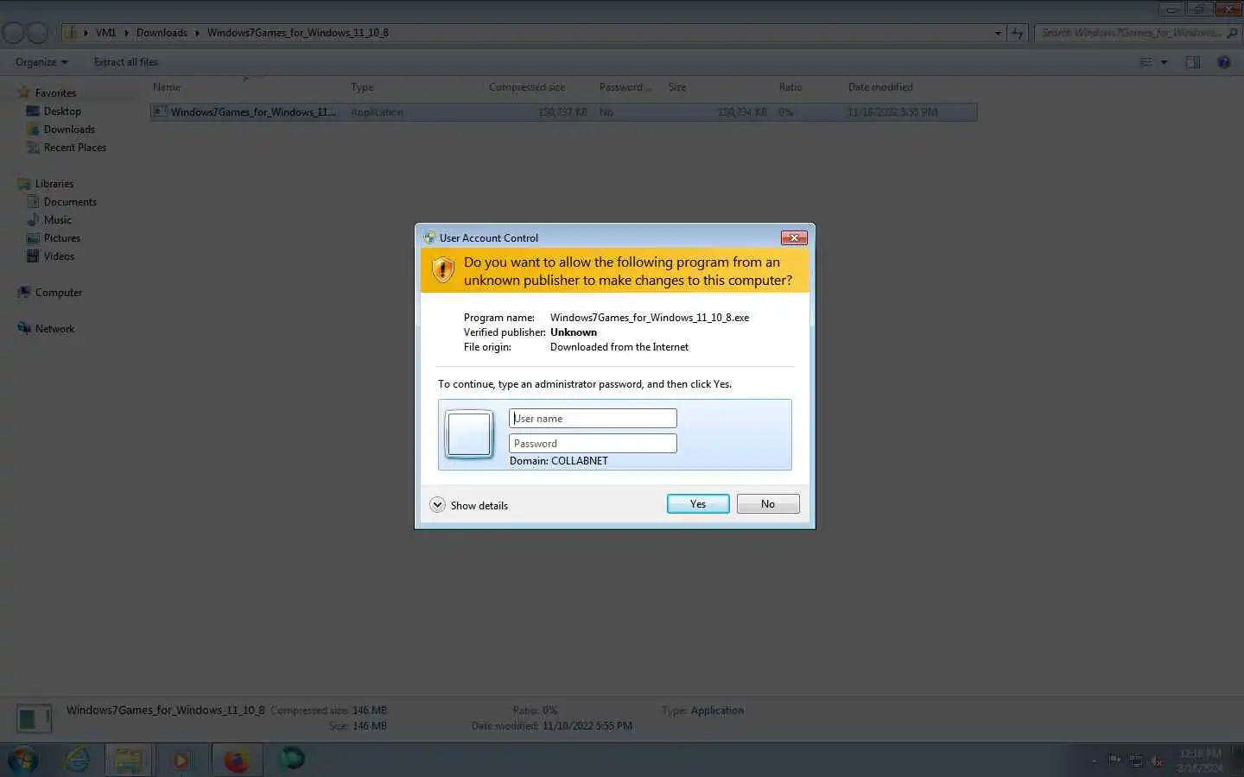Click the Unknown publisher text
This screenshot has height=777, width=1244.
574,332
